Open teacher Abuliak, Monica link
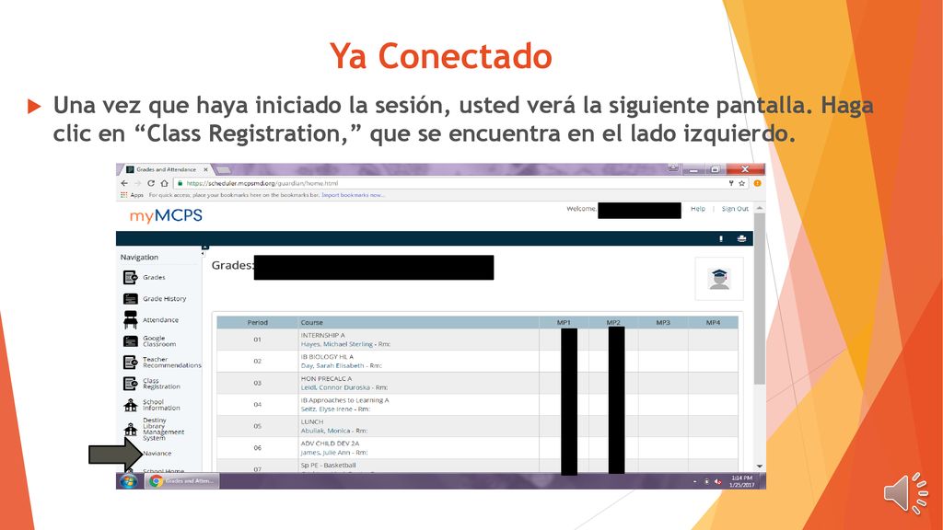The image size is (943, 530). [x=325, y=431]
